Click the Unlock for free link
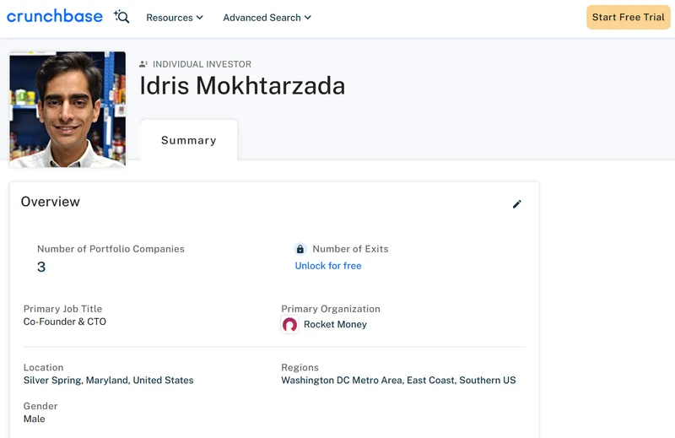 pos(328,266)
